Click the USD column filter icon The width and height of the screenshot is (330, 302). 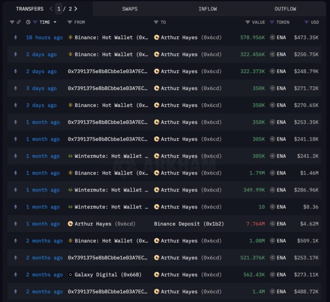(x=307, y=22)
